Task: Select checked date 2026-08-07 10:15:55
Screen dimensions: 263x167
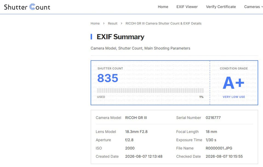Action: (x=224, y=156)
